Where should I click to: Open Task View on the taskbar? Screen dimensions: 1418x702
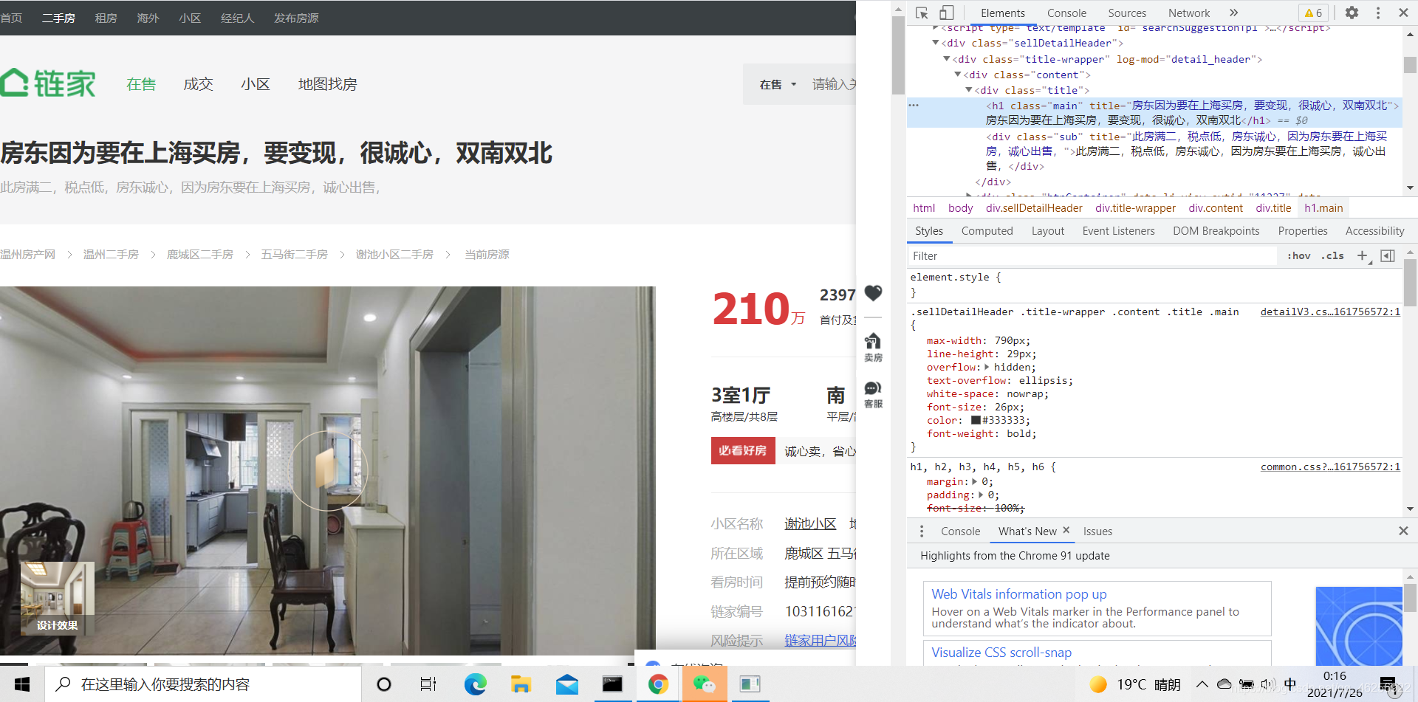[x=428, y=684]
